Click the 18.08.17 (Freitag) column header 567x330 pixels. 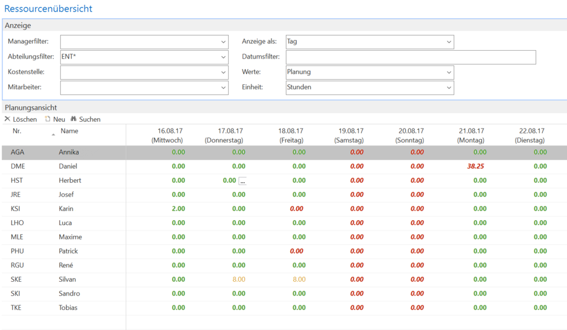[x=291, y=135]
